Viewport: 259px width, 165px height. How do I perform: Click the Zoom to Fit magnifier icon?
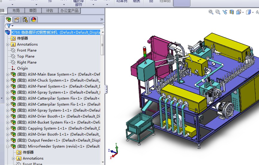coord(211,12)
